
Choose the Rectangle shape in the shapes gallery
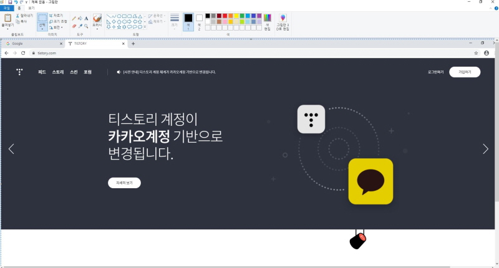[x=124, y=16]
